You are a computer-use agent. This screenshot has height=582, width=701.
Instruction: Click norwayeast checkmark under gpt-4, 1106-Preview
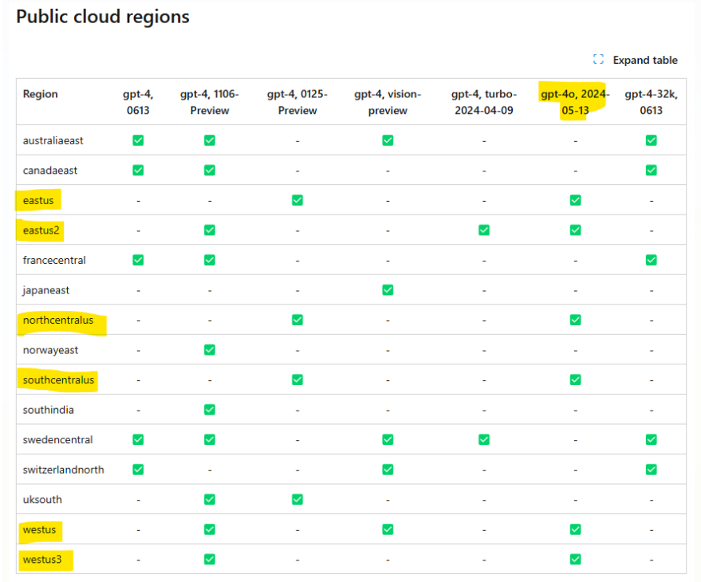coord(210,350)
